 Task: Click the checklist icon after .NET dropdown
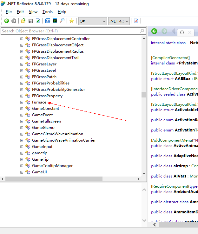pos(136,21)
